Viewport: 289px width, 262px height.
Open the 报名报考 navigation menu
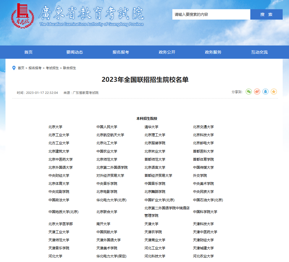click(x=121, y=52)
